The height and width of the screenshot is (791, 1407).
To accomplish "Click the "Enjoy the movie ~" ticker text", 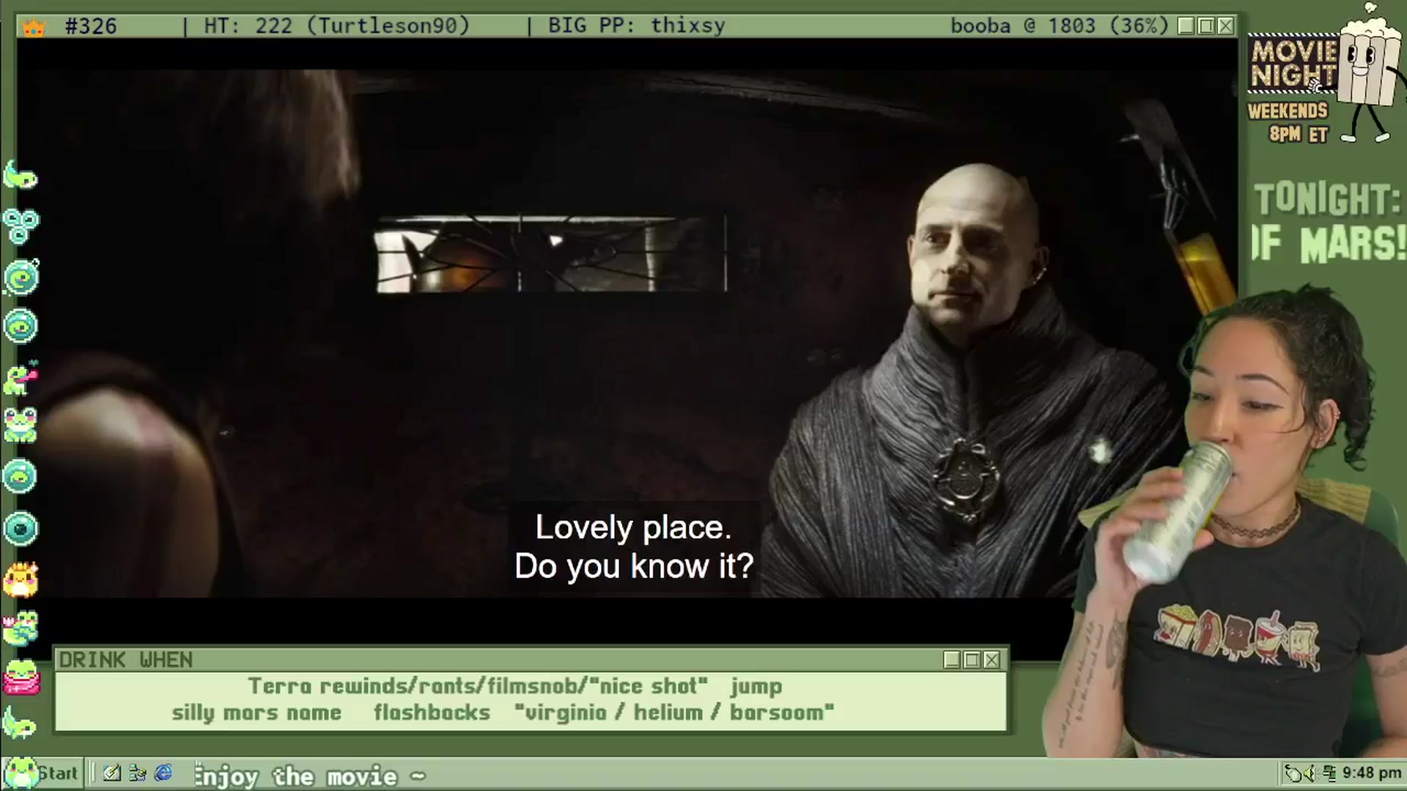I will [x=310, y=776].
